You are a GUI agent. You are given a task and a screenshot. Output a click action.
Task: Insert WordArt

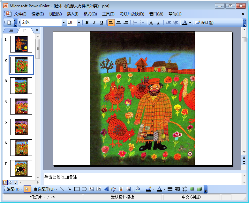(106, 189)
